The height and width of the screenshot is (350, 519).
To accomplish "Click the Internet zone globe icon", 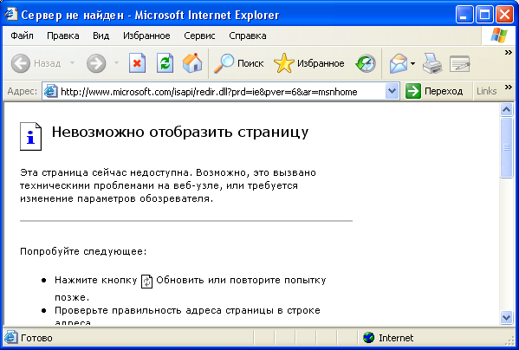I will coord(368,338).
